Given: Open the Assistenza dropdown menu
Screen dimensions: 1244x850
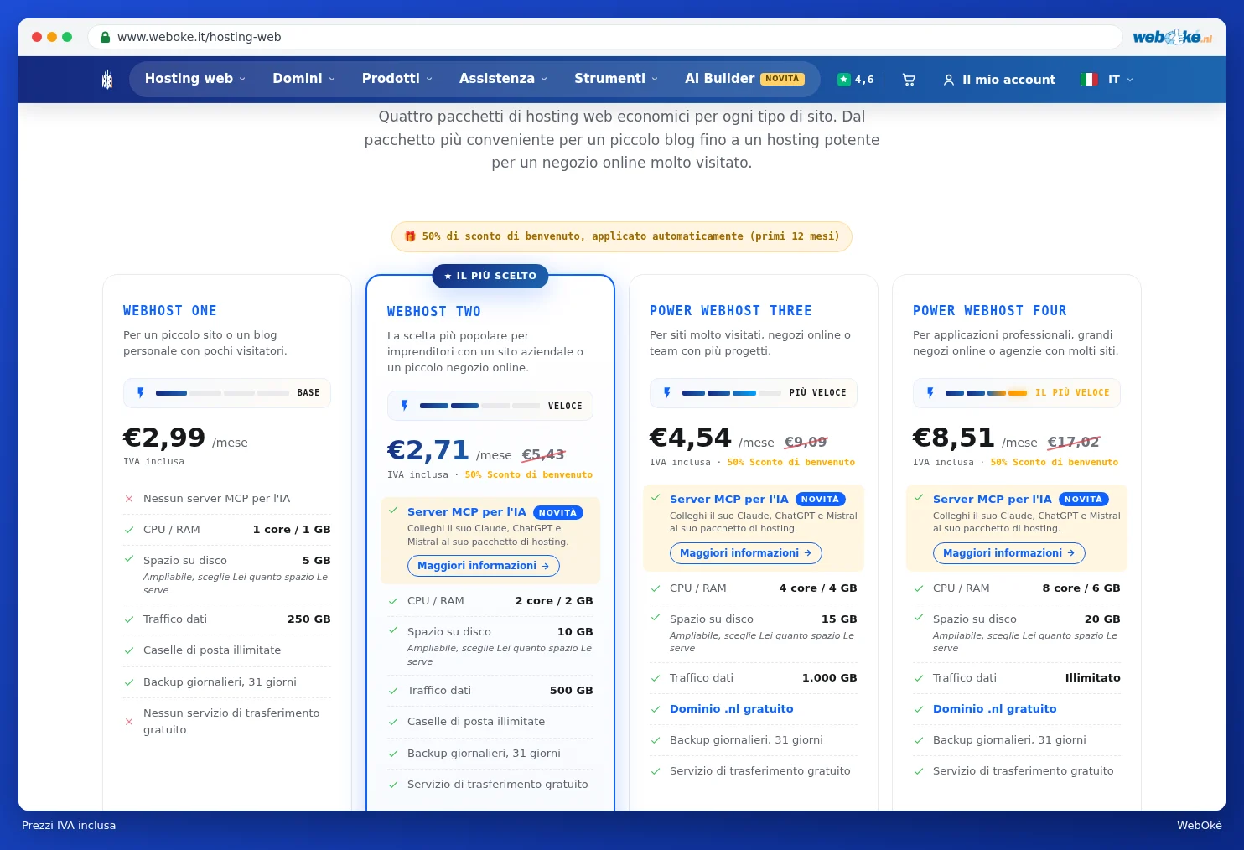Looking at the screenshot, I should coord(503,79).
